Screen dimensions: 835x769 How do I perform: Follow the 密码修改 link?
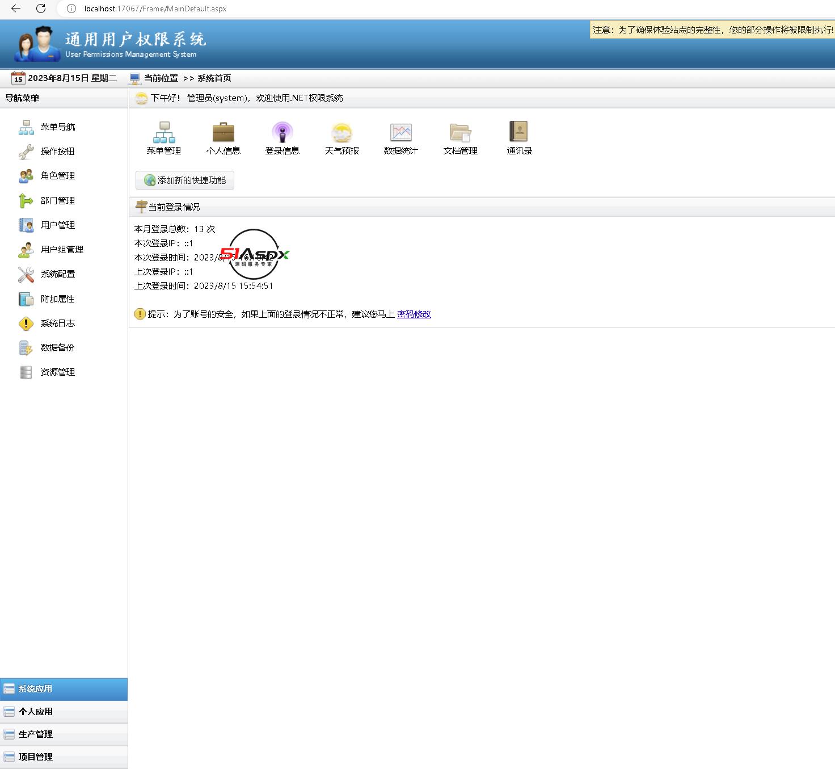pyautogui.click(x=414, y=314)
